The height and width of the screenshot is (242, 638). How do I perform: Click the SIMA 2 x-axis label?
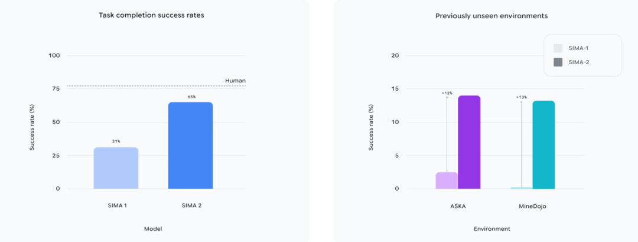pyautogui.click(x=191, y=205)
